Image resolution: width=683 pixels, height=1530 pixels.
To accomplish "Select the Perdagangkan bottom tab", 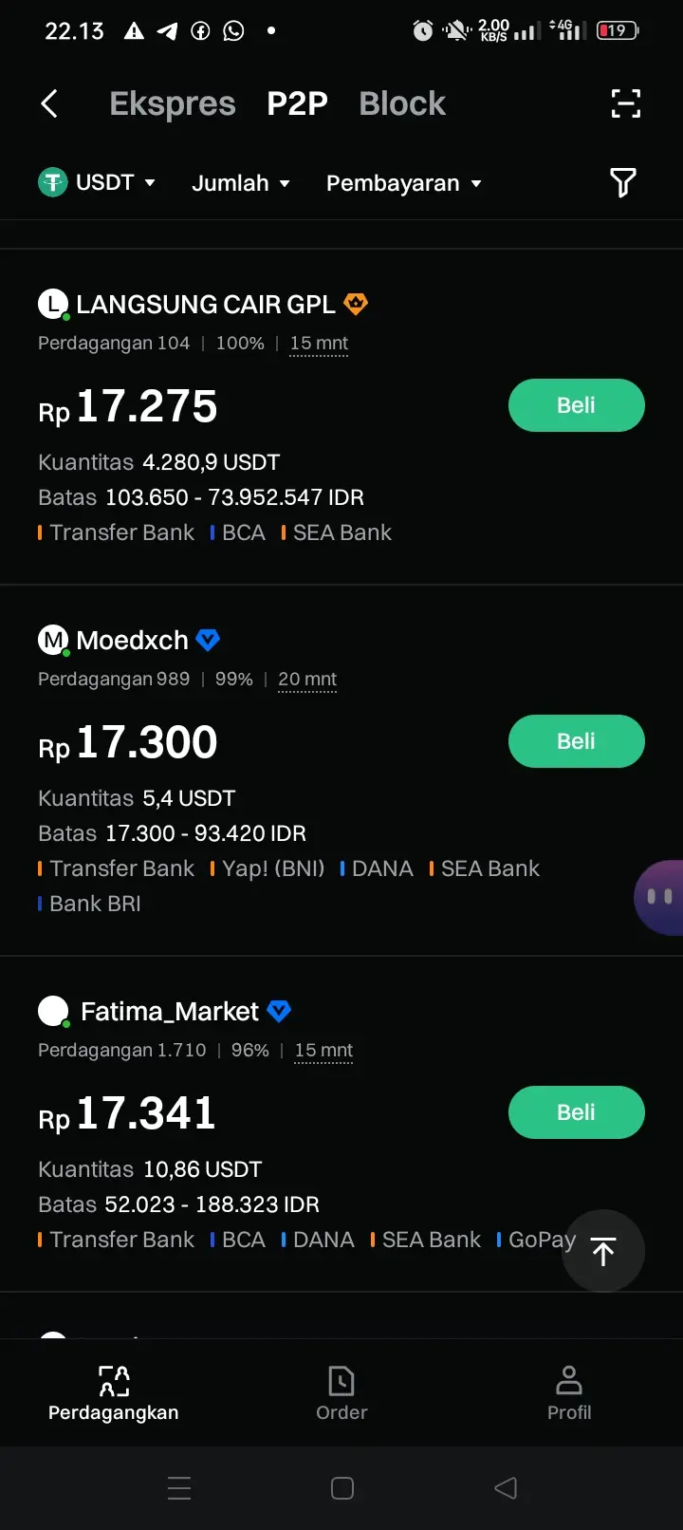I will point(114,1392).
